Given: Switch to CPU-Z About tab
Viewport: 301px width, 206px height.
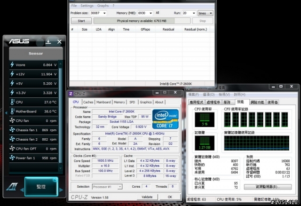Looking at the screenshot, I should pos(159,102).
